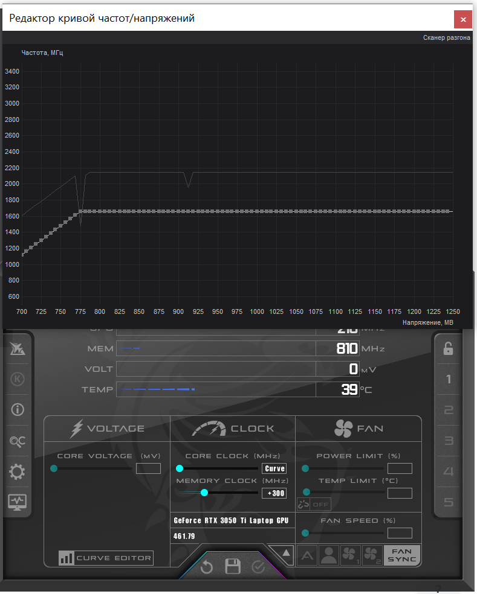Enable automatic fan mode A button
The height and width of the screenshot is (594, 477).
307,556
